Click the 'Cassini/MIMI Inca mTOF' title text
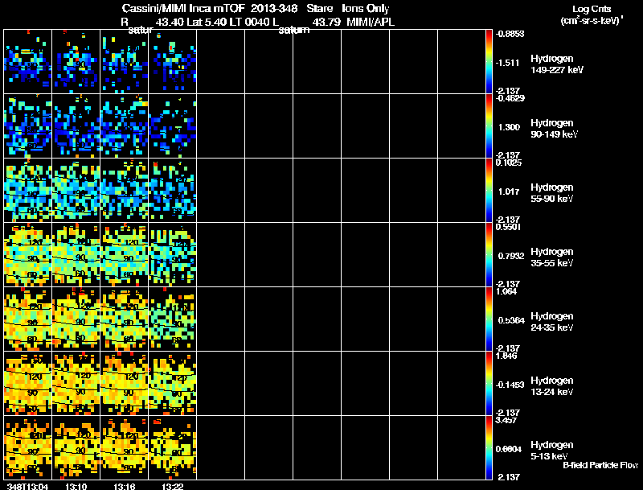The width and height of the screenshot is (643, 490). pos(183,9)
